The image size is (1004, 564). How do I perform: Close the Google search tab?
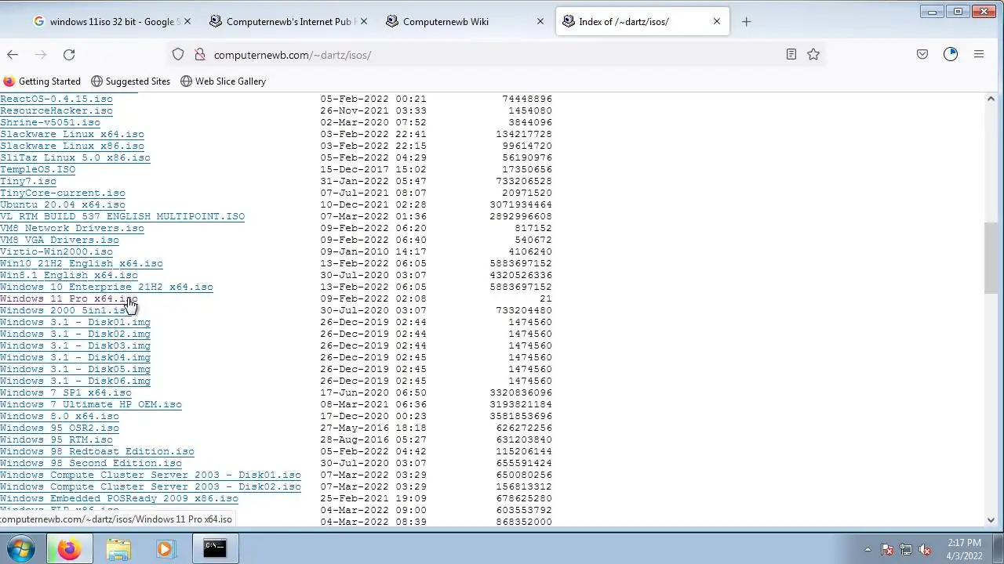187,21
